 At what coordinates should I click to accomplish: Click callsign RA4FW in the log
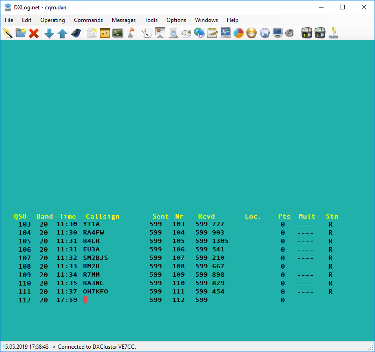tap(94, 233)
